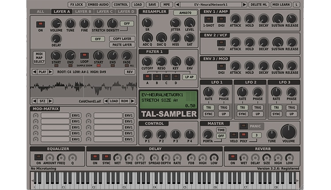This screenshot has width=331, height=190.
Task: Click the sample Loop FADE knob
Action: 127,56
